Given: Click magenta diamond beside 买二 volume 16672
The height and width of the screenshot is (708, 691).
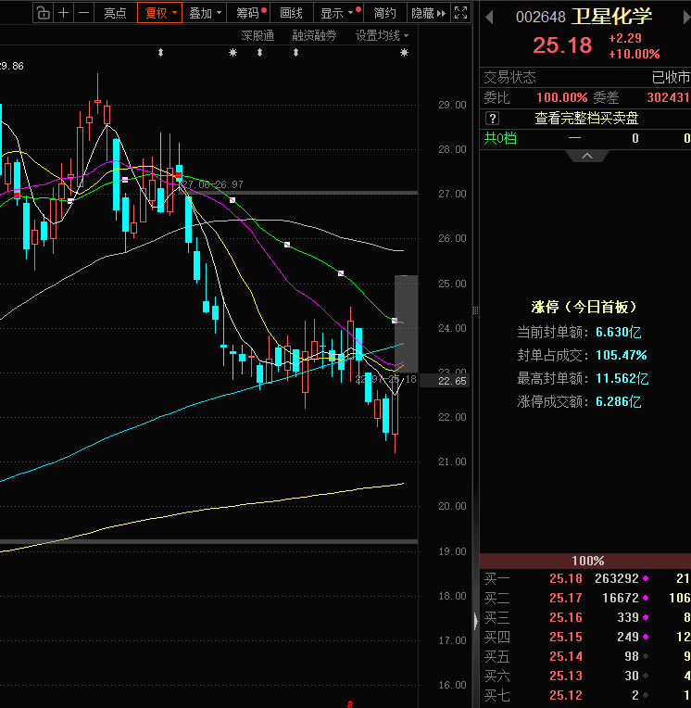Looking at the screenshot, I should pos(646,598).
